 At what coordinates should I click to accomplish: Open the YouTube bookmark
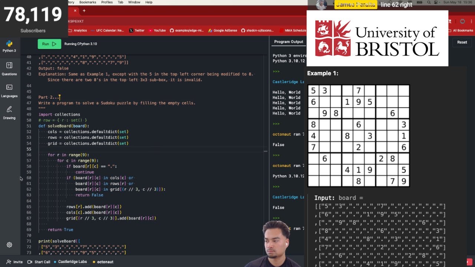pyautogui.click(x=157, y=30)
